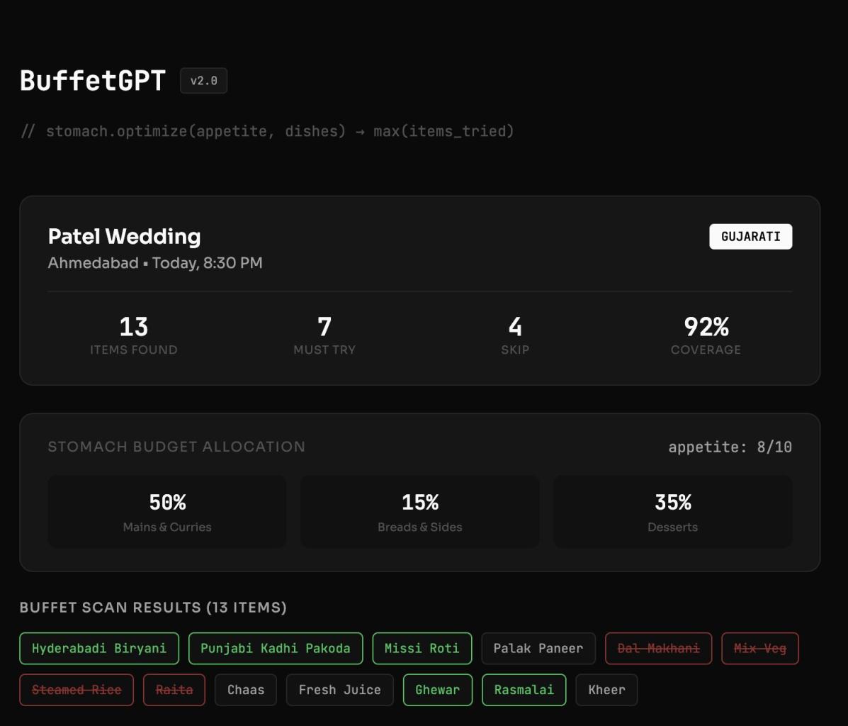Click the skipped Raita tag
The image size is (848, 726).
click(x=174, y=690)
